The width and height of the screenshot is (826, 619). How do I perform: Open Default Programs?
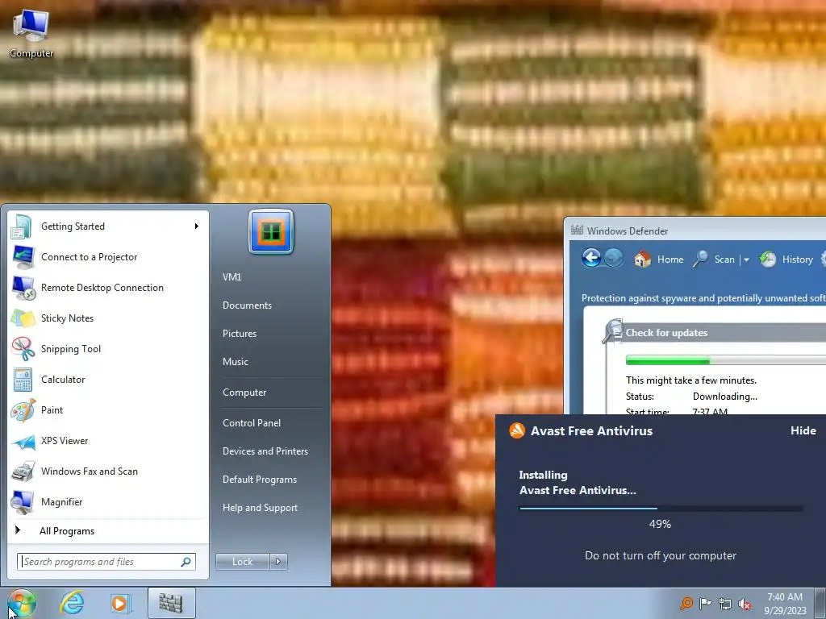259,480
